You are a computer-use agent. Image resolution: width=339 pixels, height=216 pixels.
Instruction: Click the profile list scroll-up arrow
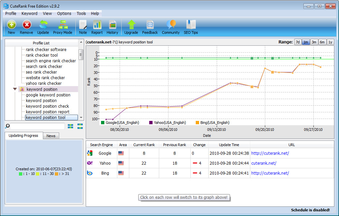coord(81,42)
